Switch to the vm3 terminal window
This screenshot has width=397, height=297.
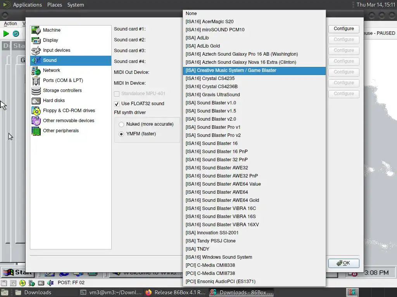pos(111,292)
